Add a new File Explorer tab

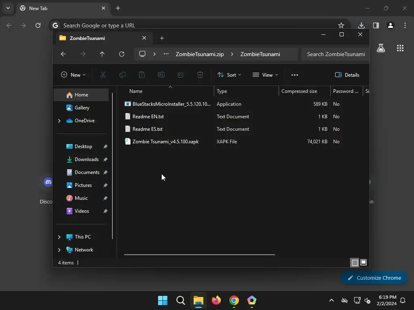(162, 38)
